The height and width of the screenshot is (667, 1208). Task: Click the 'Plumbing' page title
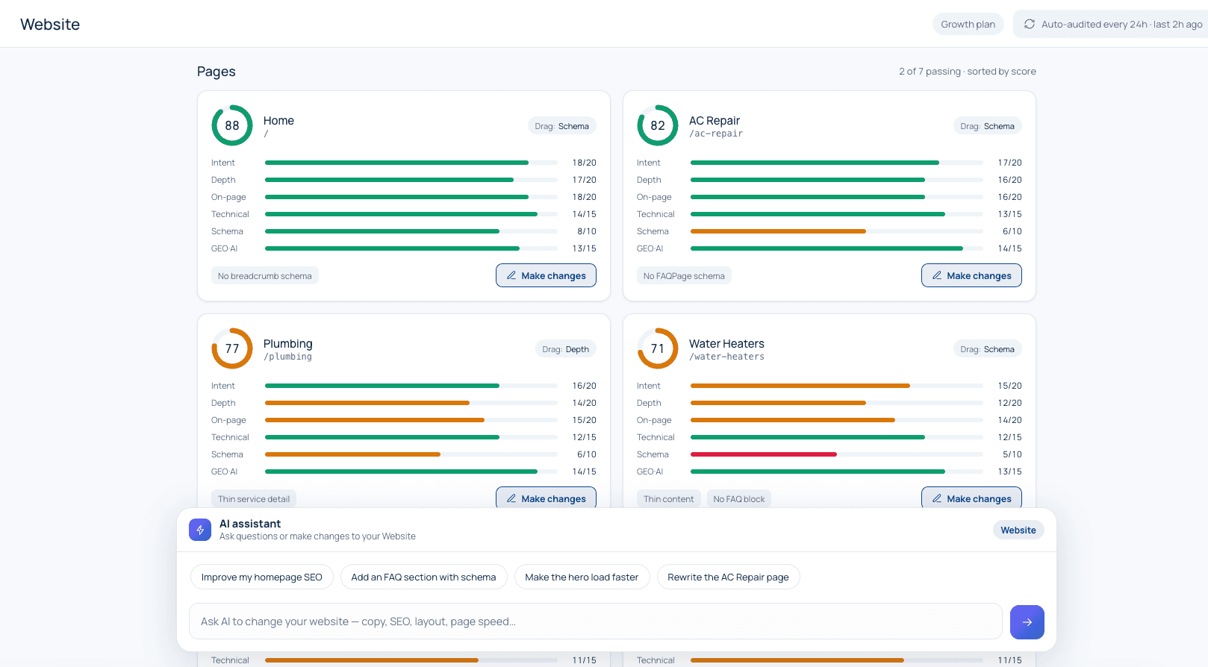(x=288, y=343)
